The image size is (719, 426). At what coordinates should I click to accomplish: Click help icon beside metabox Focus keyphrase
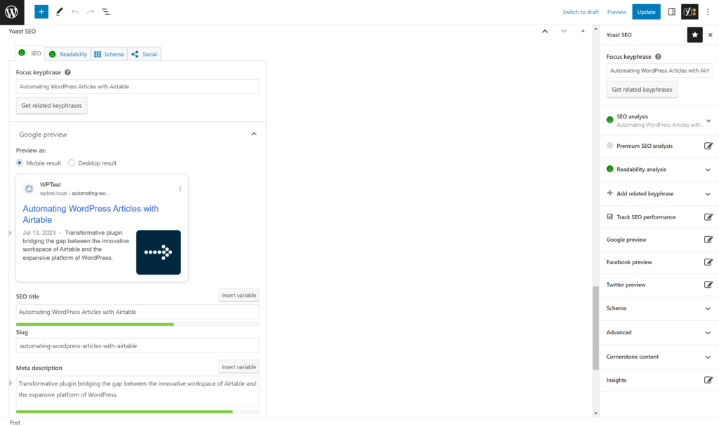click(67, 72)
